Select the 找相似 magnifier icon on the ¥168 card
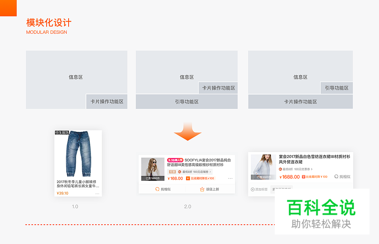 (x=157, y=189)
